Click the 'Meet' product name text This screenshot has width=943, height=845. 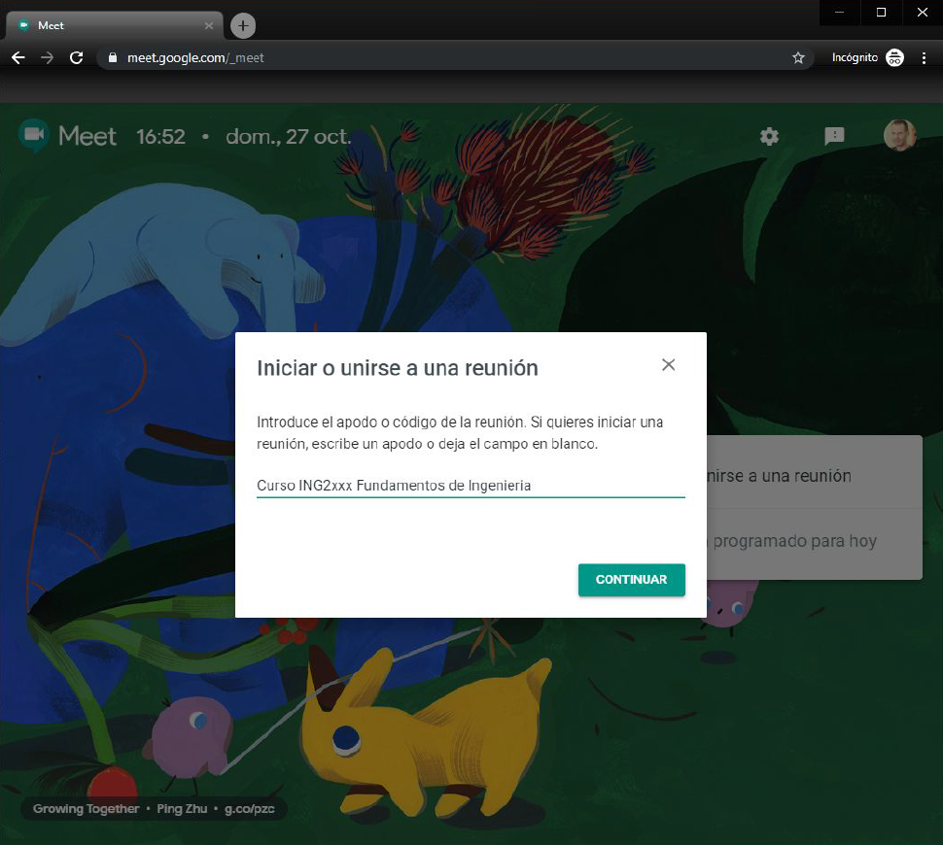87,136
